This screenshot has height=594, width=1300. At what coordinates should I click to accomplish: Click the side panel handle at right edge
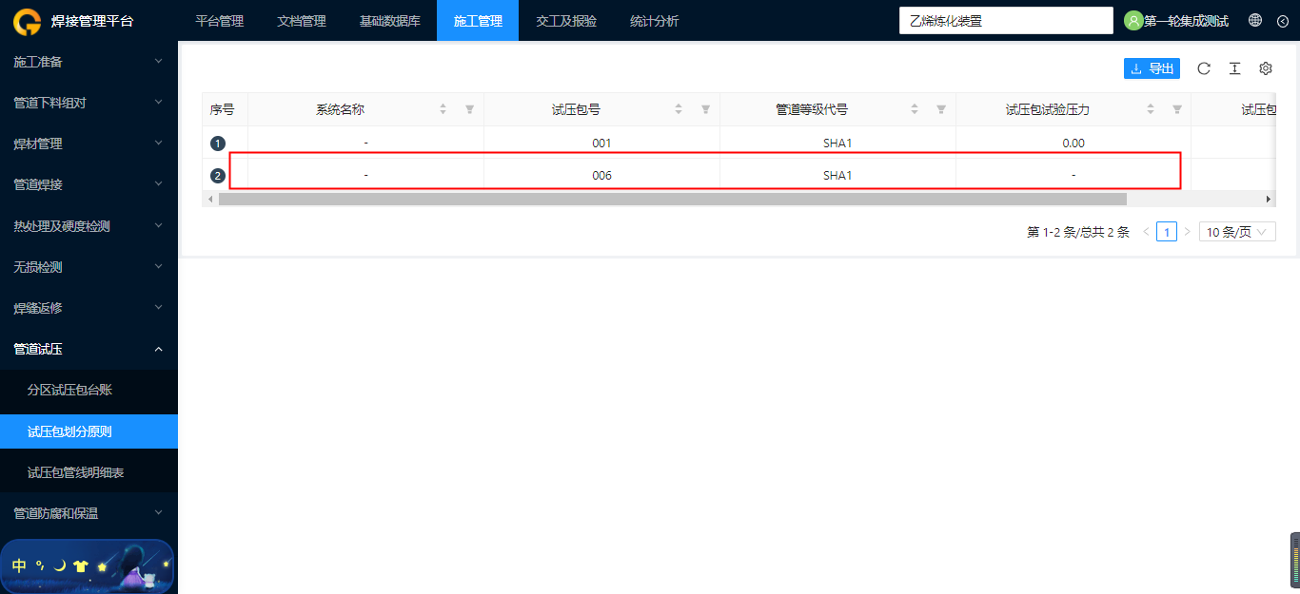coord(1295,560)
